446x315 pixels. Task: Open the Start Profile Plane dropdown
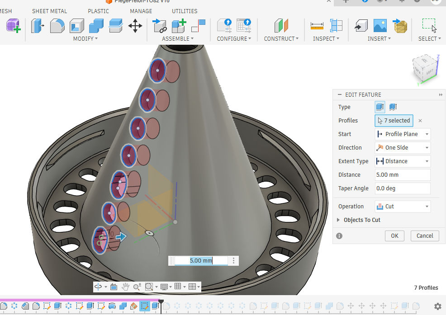[x=403, y=134]
